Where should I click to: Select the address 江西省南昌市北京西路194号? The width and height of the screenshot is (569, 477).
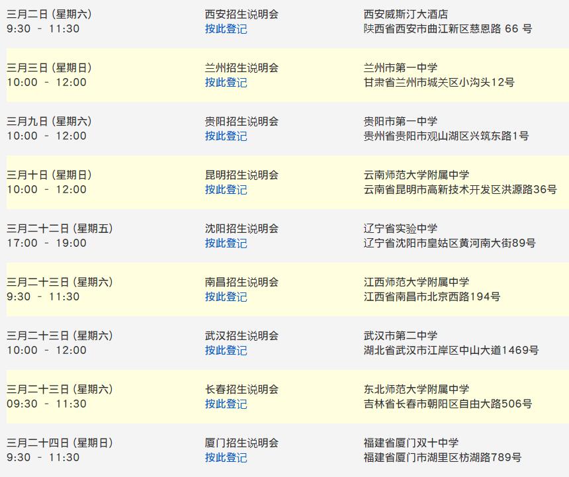pos(432,296)
